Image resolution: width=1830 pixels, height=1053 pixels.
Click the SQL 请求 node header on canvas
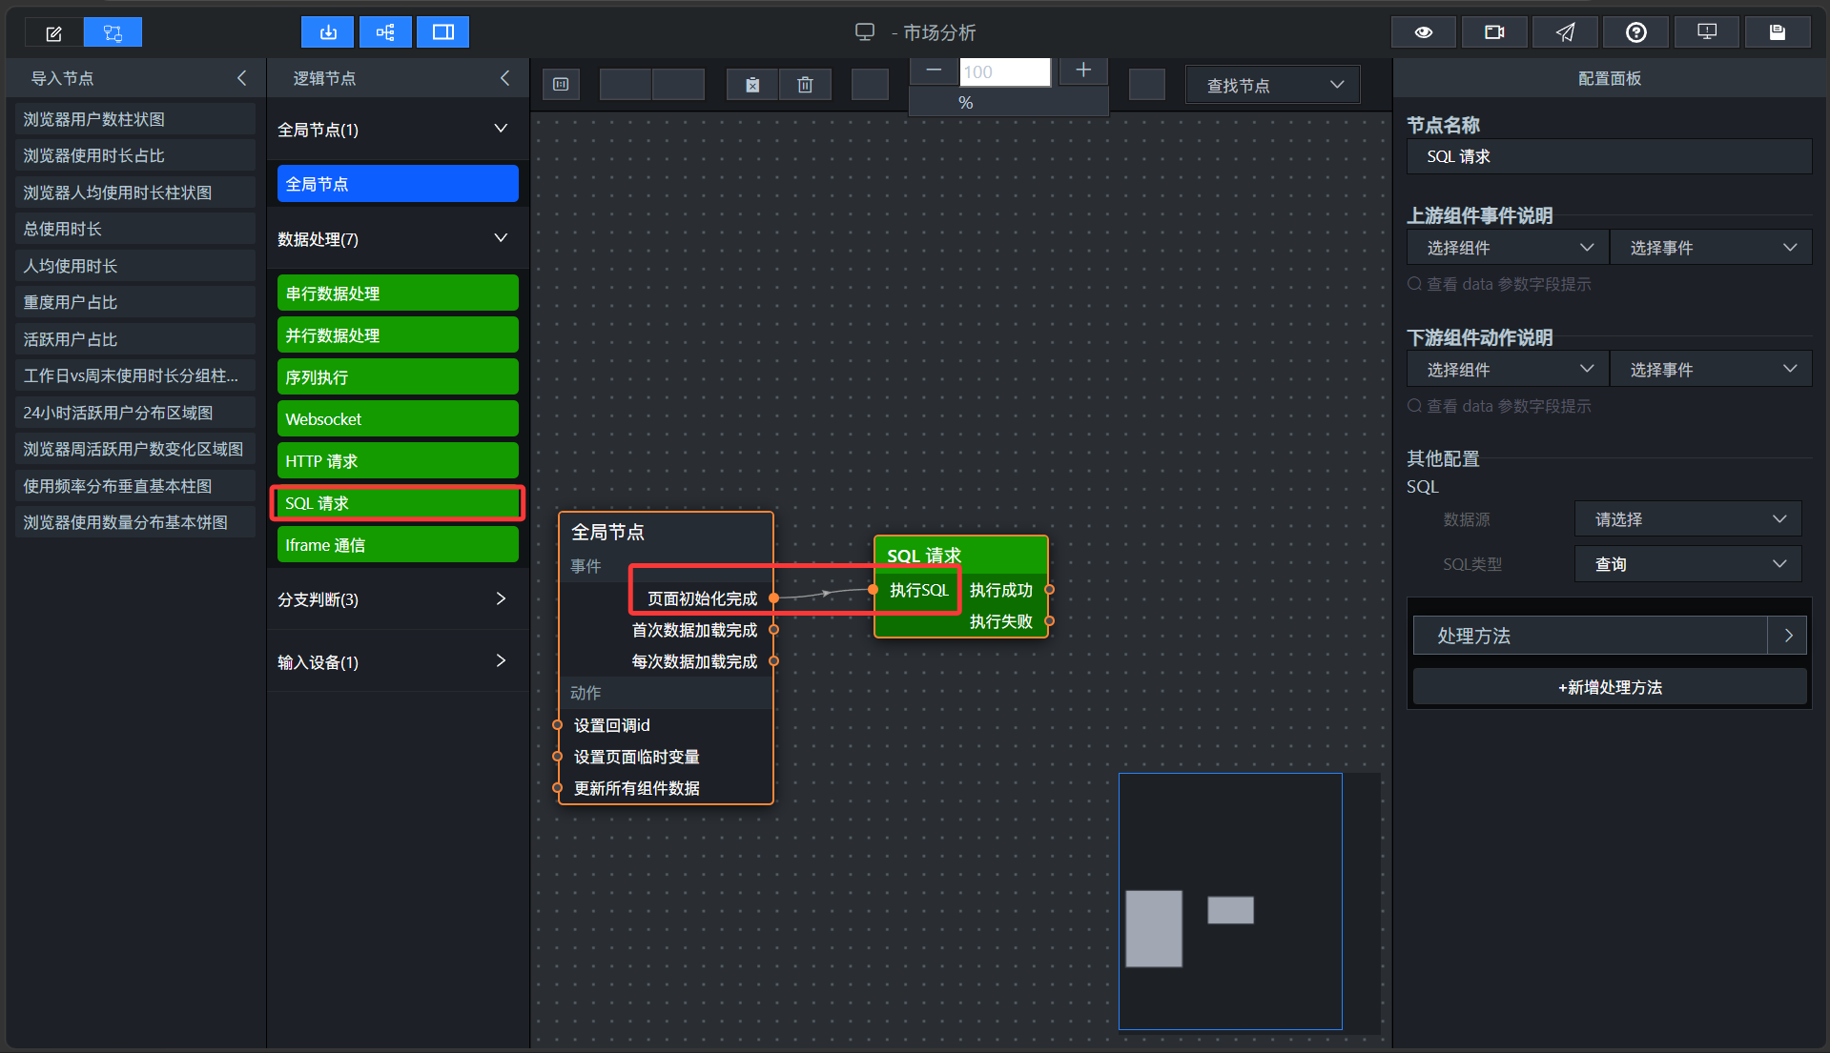point(961,555)
